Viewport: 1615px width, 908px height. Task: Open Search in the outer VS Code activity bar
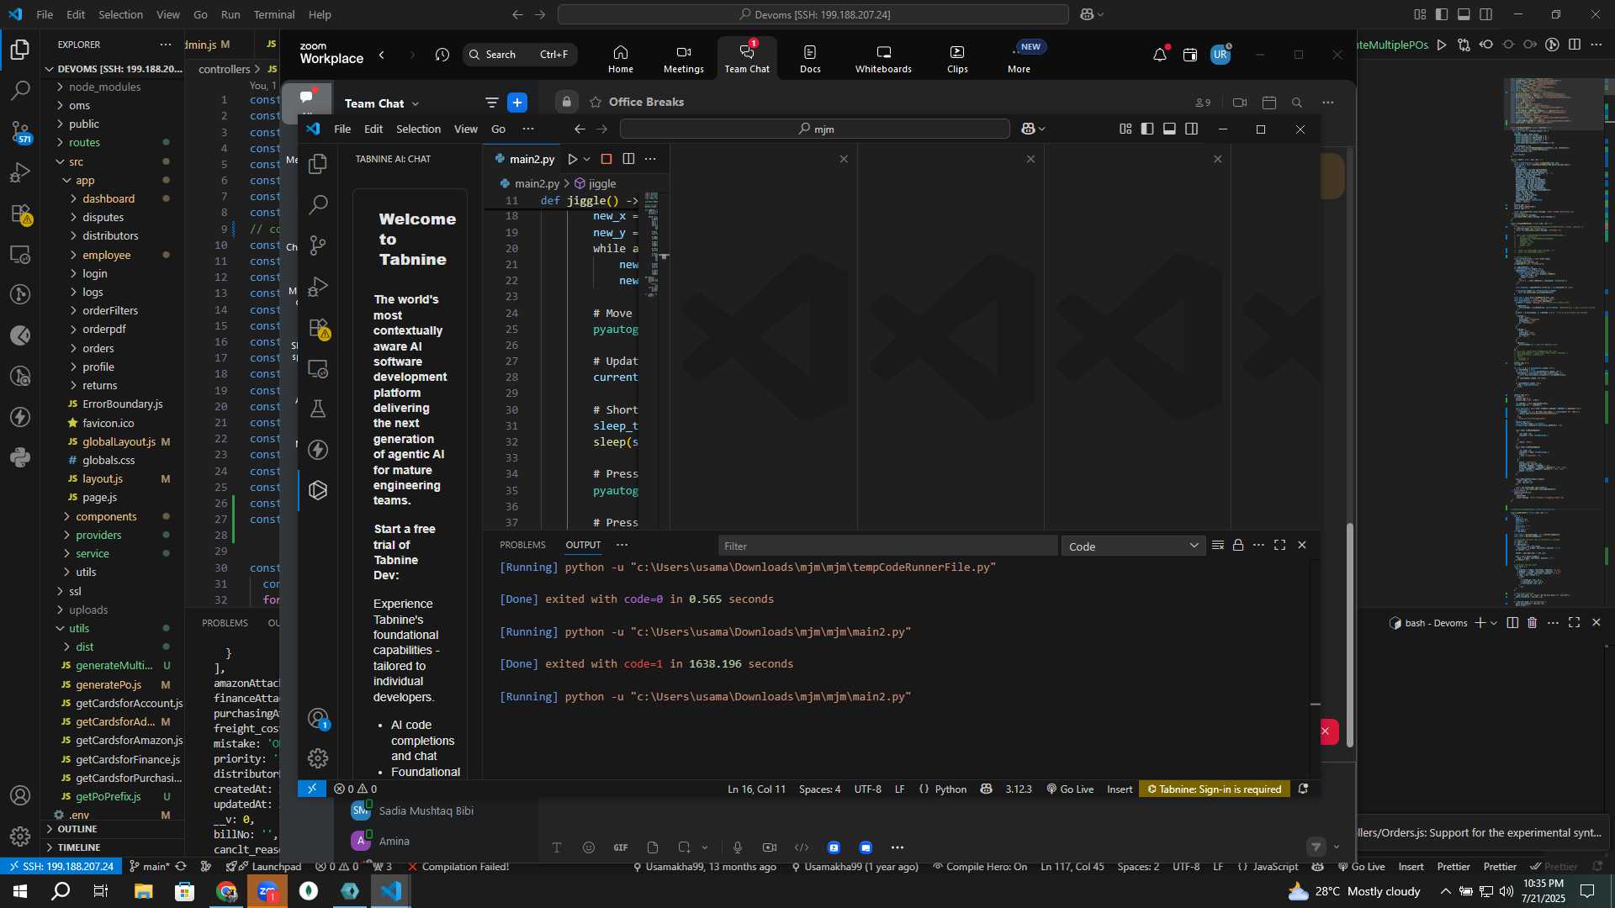click(x=20, y=90)
